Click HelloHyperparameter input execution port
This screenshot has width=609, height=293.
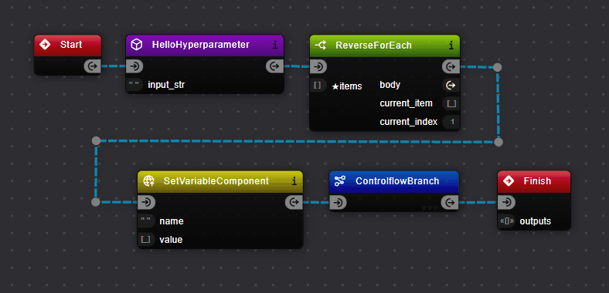point(134,66)
